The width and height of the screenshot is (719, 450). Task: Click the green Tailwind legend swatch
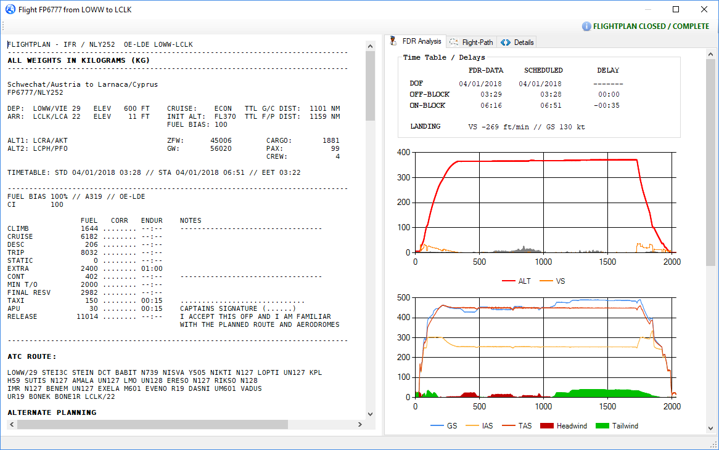(x=602, y=426)
